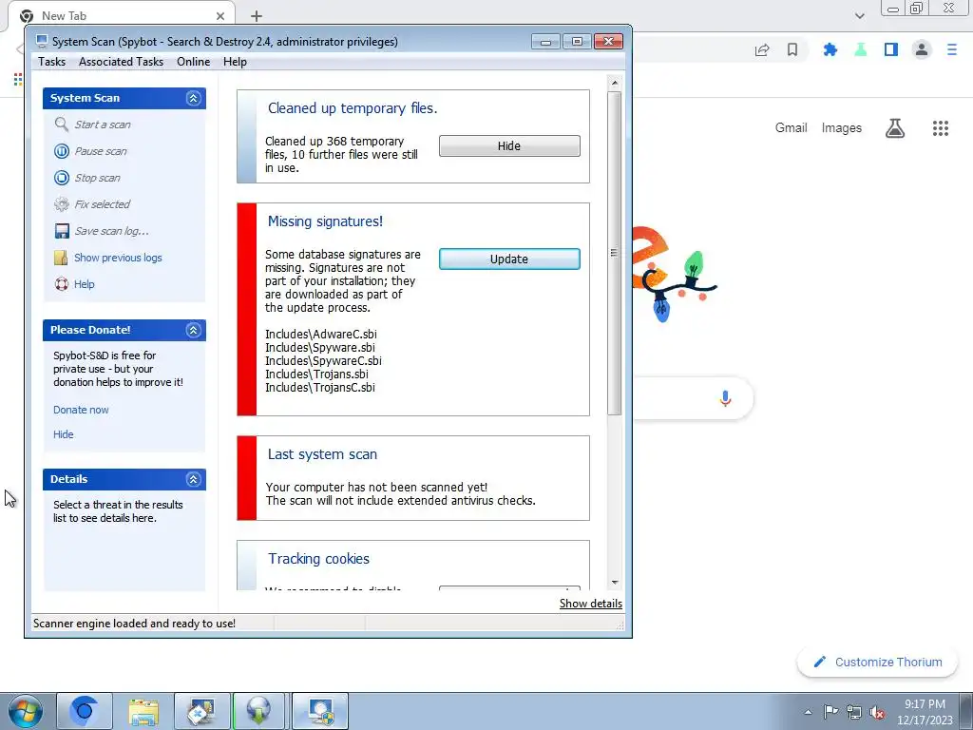Select the New Tab browser tab

tap(121, 16)
